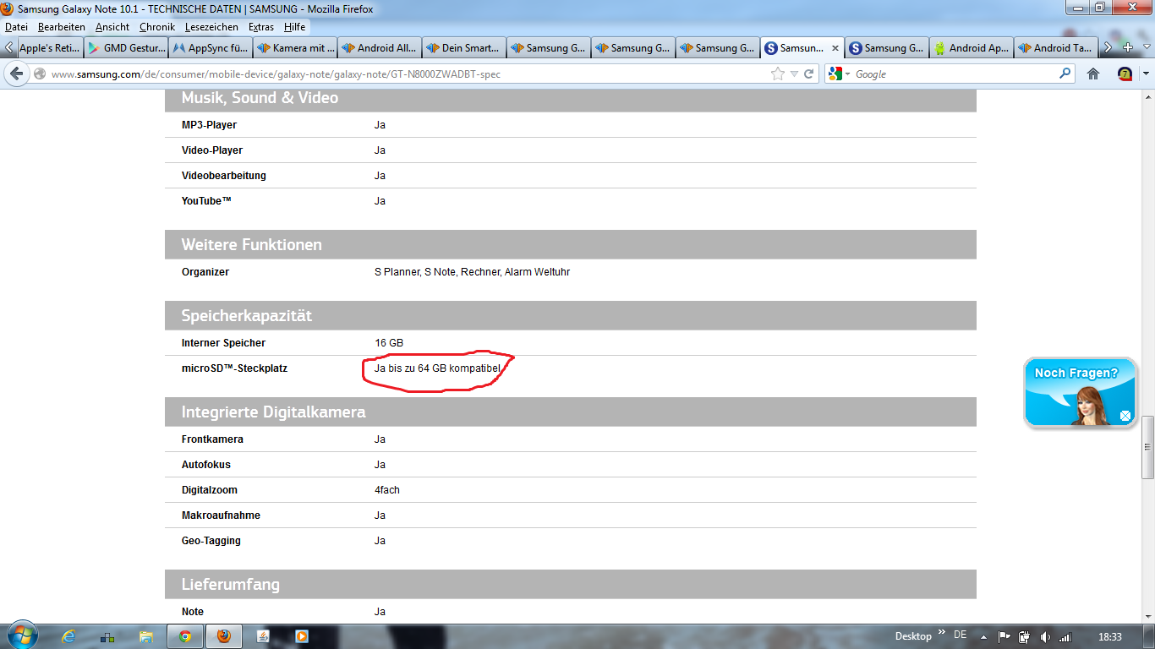Open the Extras menu
This screenshot has height=649, width=1155.
(x=261, y=27)
